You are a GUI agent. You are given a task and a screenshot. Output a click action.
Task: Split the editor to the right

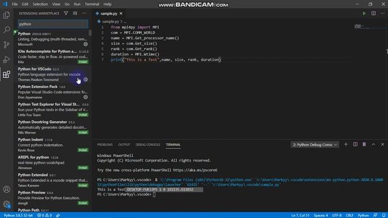coord(373,13)
